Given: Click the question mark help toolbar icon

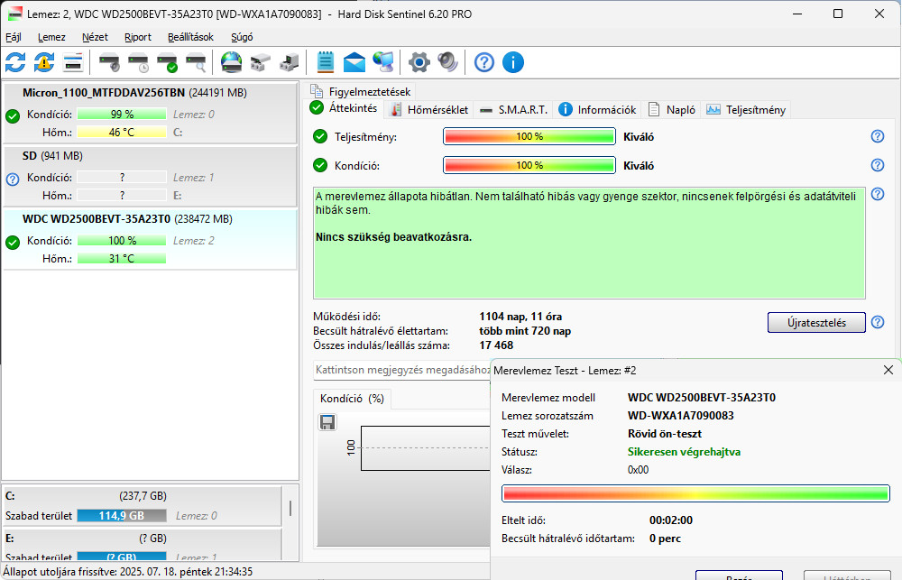Looking at the screenshot, I should coord(483,62).
